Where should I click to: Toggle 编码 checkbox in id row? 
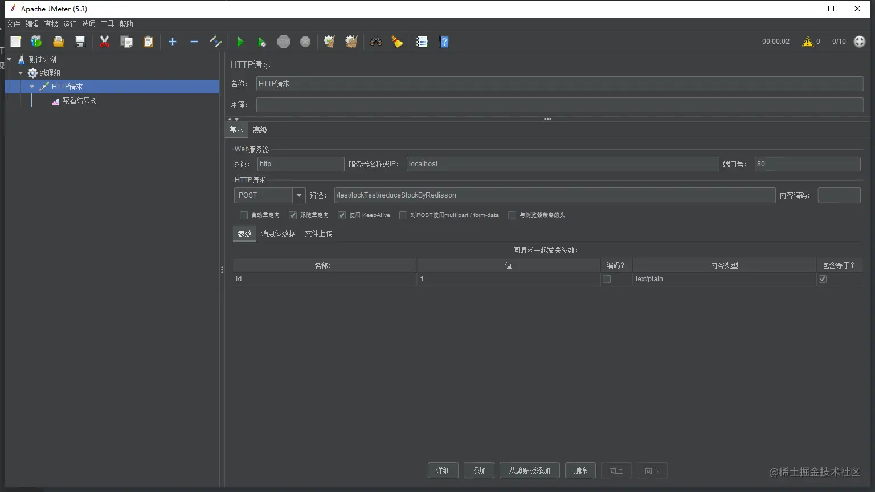(x=607, y=279)
